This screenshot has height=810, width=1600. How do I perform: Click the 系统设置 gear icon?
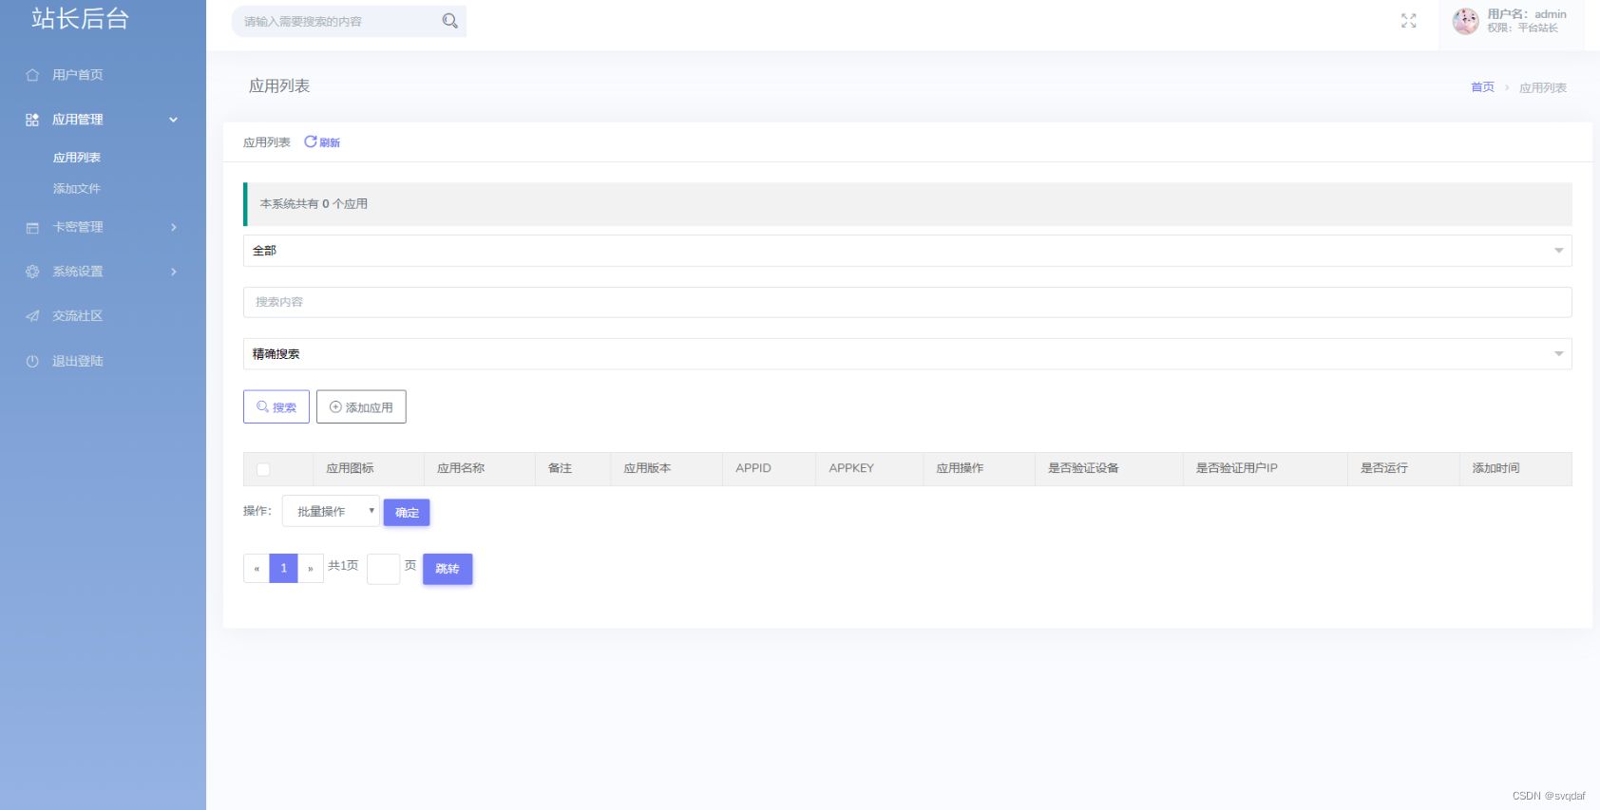(32, 272)
